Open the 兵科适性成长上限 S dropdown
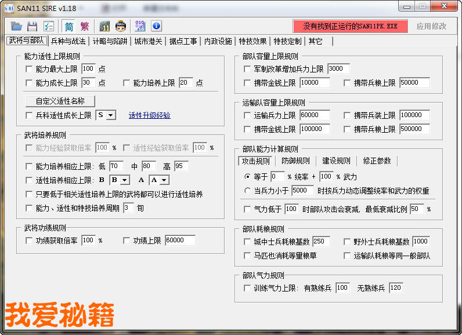The height and width of the screenshot is (335, 462). (x=110, y=115)
